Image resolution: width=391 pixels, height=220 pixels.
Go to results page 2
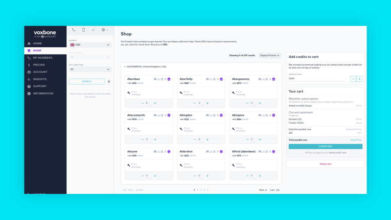(198, 190)
